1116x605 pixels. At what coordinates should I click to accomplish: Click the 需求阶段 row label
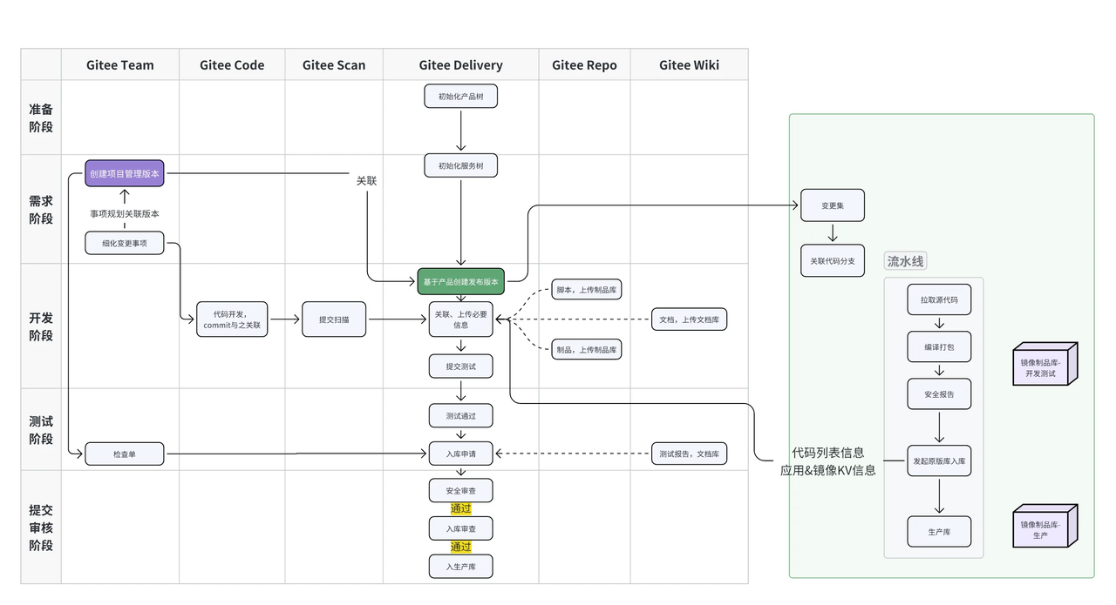(41, 210)
